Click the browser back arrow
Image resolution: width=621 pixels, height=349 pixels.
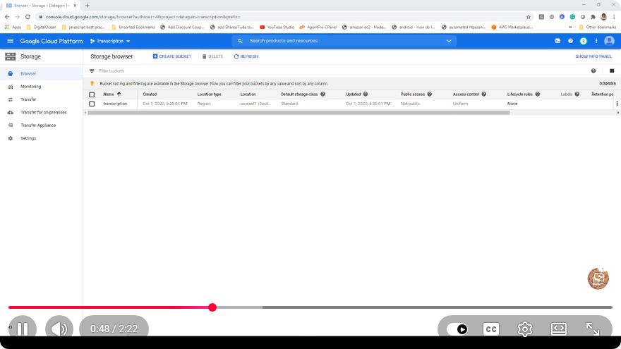[x=7, y=17]
